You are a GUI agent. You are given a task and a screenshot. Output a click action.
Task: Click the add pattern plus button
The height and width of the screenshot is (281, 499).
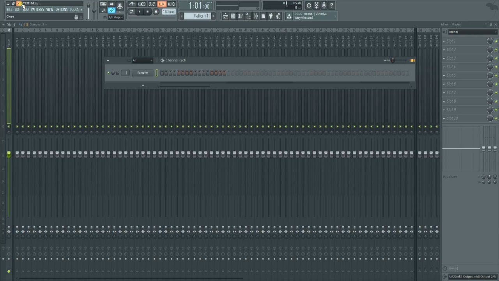coord(213,16)
